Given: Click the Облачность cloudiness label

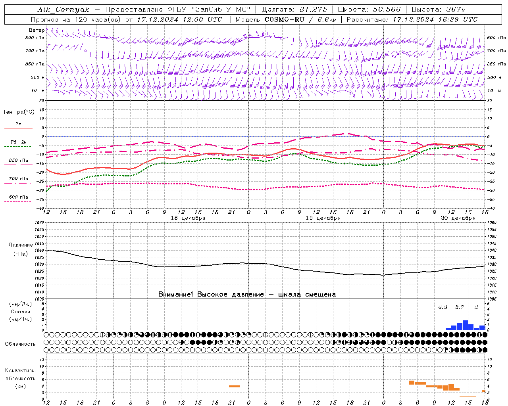Looking at the screenshot, I should 20,344.
